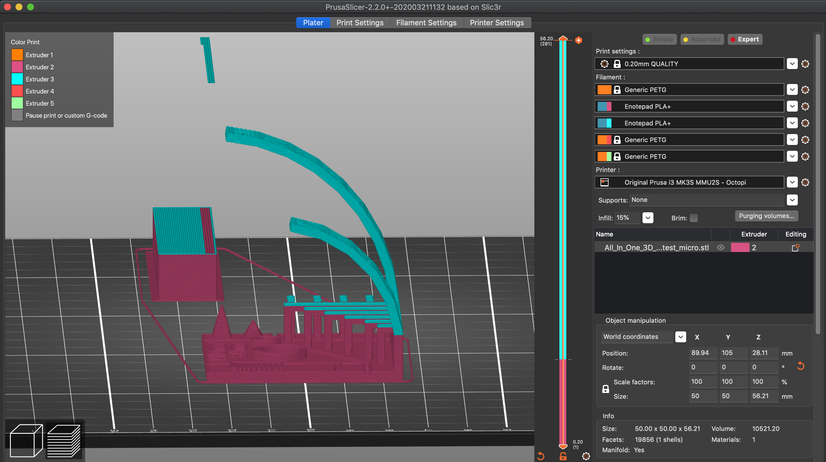Switch to the Filament Settings tab
Screen dimensions: 826x462
pyautogui.click(x=426, y=23)
